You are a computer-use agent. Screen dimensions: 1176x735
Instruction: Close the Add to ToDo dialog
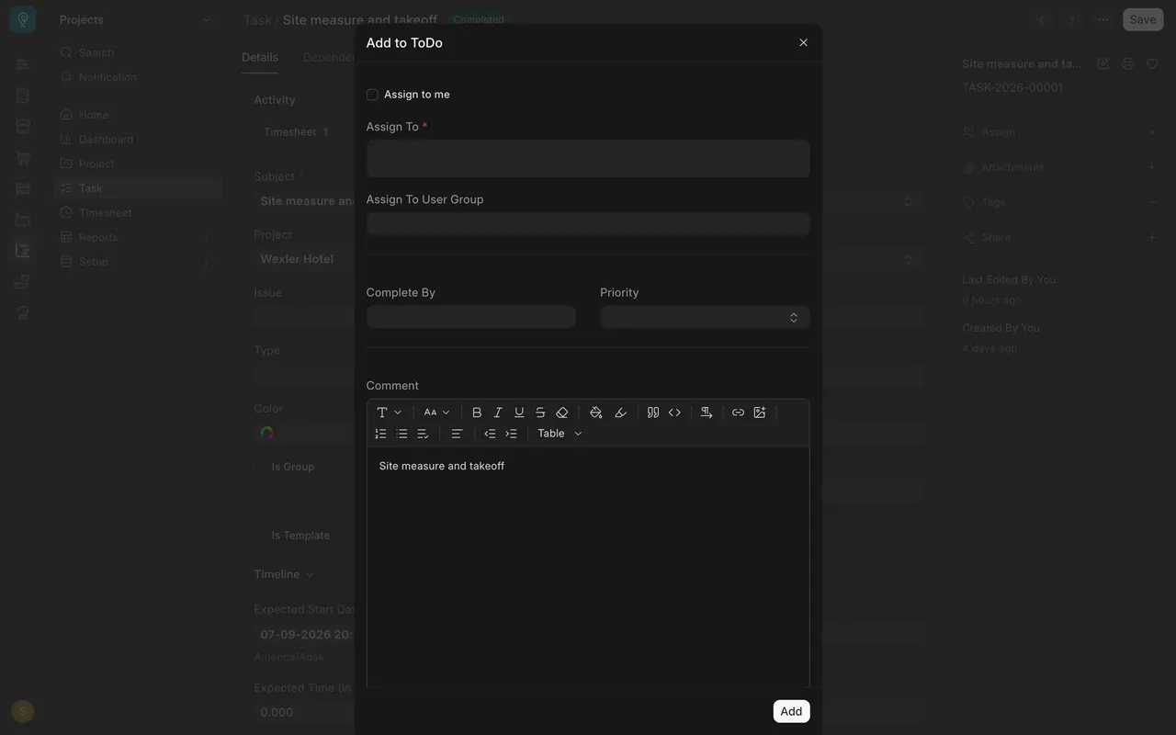804,42
